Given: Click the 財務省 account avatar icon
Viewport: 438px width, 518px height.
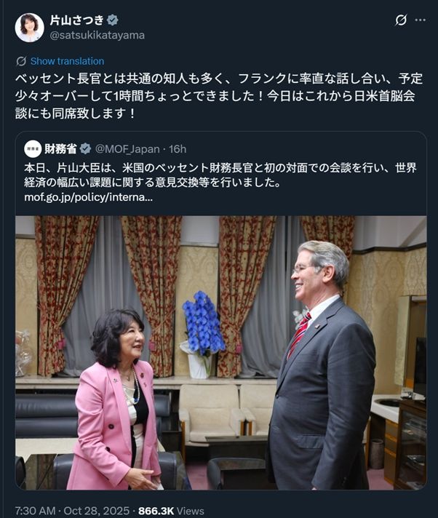Looking at the screenshot, I should point(33,149).
